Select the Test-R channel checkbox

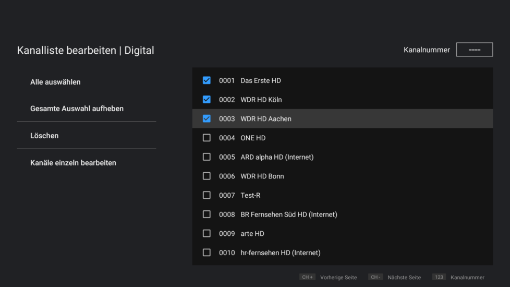(x=207, y=195)
